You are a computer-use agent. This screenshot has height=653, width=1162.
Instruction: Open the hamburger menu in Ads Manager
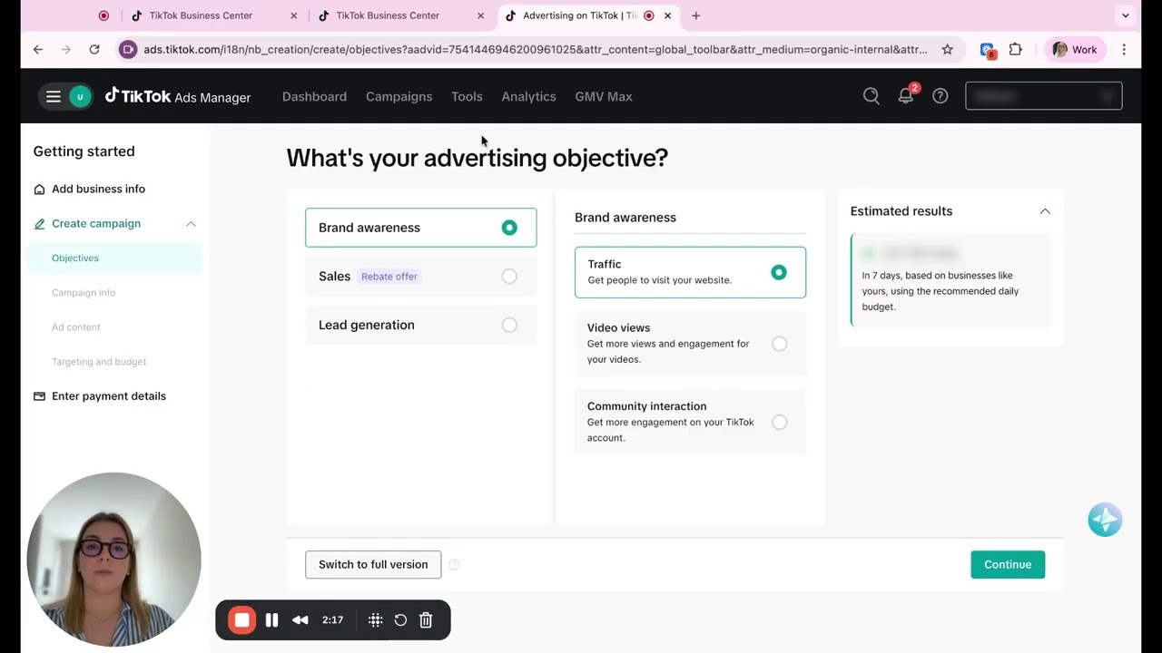(54, 96)
